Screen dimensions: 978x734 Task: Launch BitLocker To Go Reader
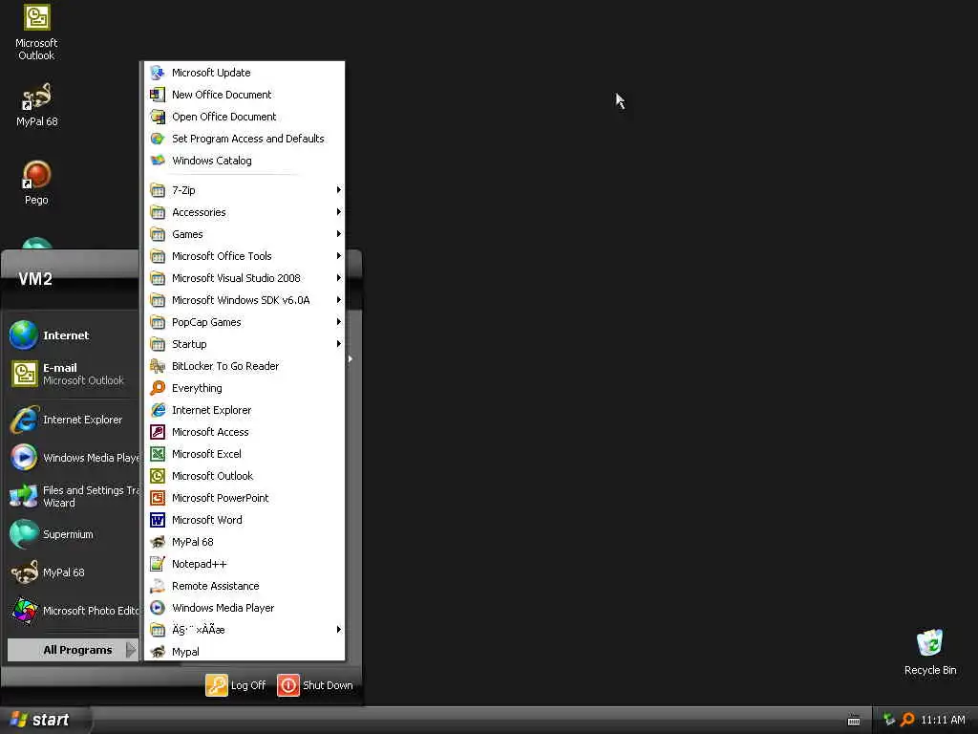coord(244,366)
